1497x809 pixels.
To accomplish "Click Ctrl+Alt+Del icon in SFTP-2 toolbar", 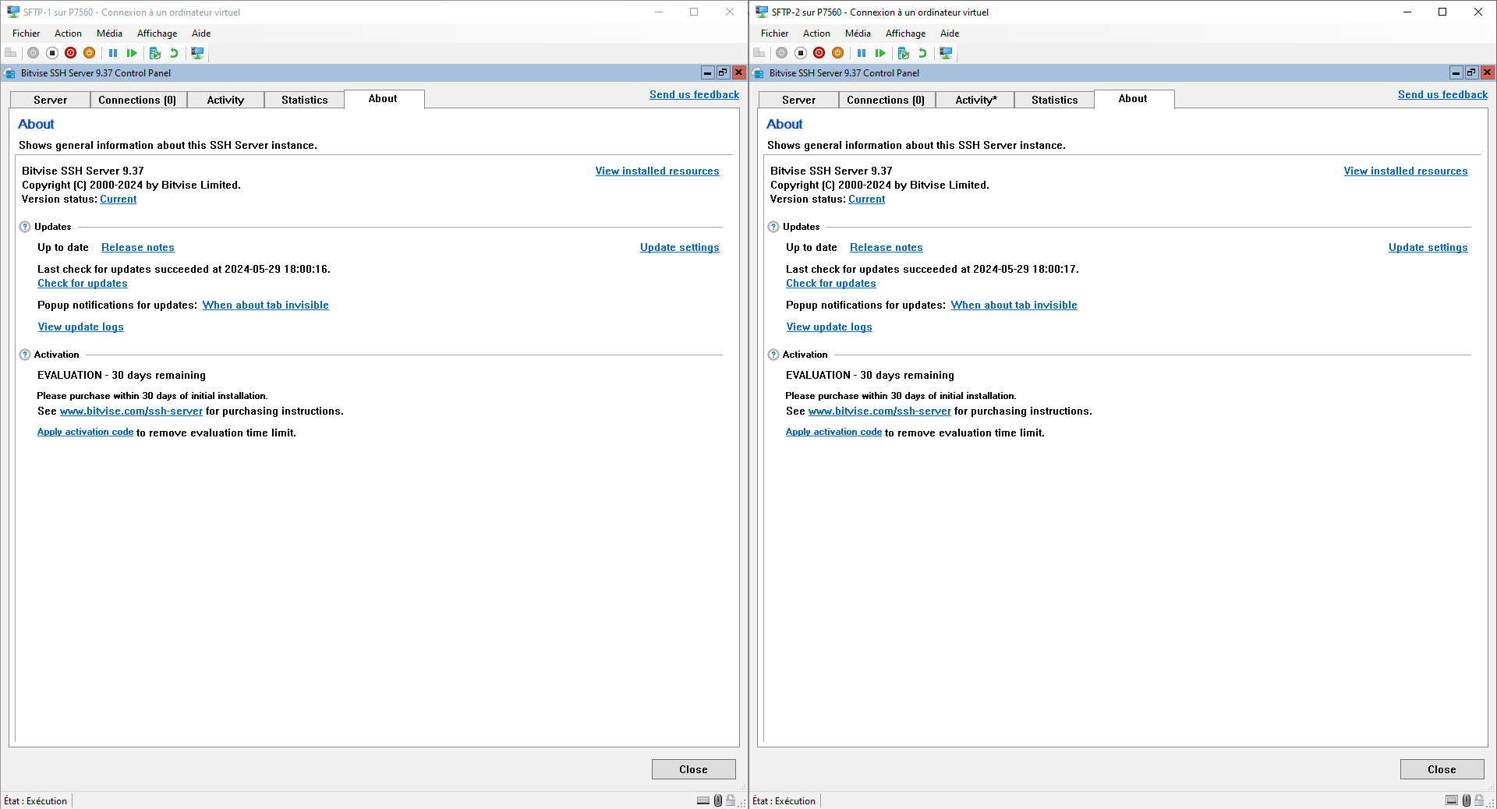I will click(759, 53).
